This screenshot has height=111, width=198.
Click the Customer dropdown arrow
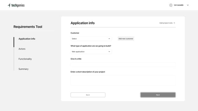[x=109, y=39]
